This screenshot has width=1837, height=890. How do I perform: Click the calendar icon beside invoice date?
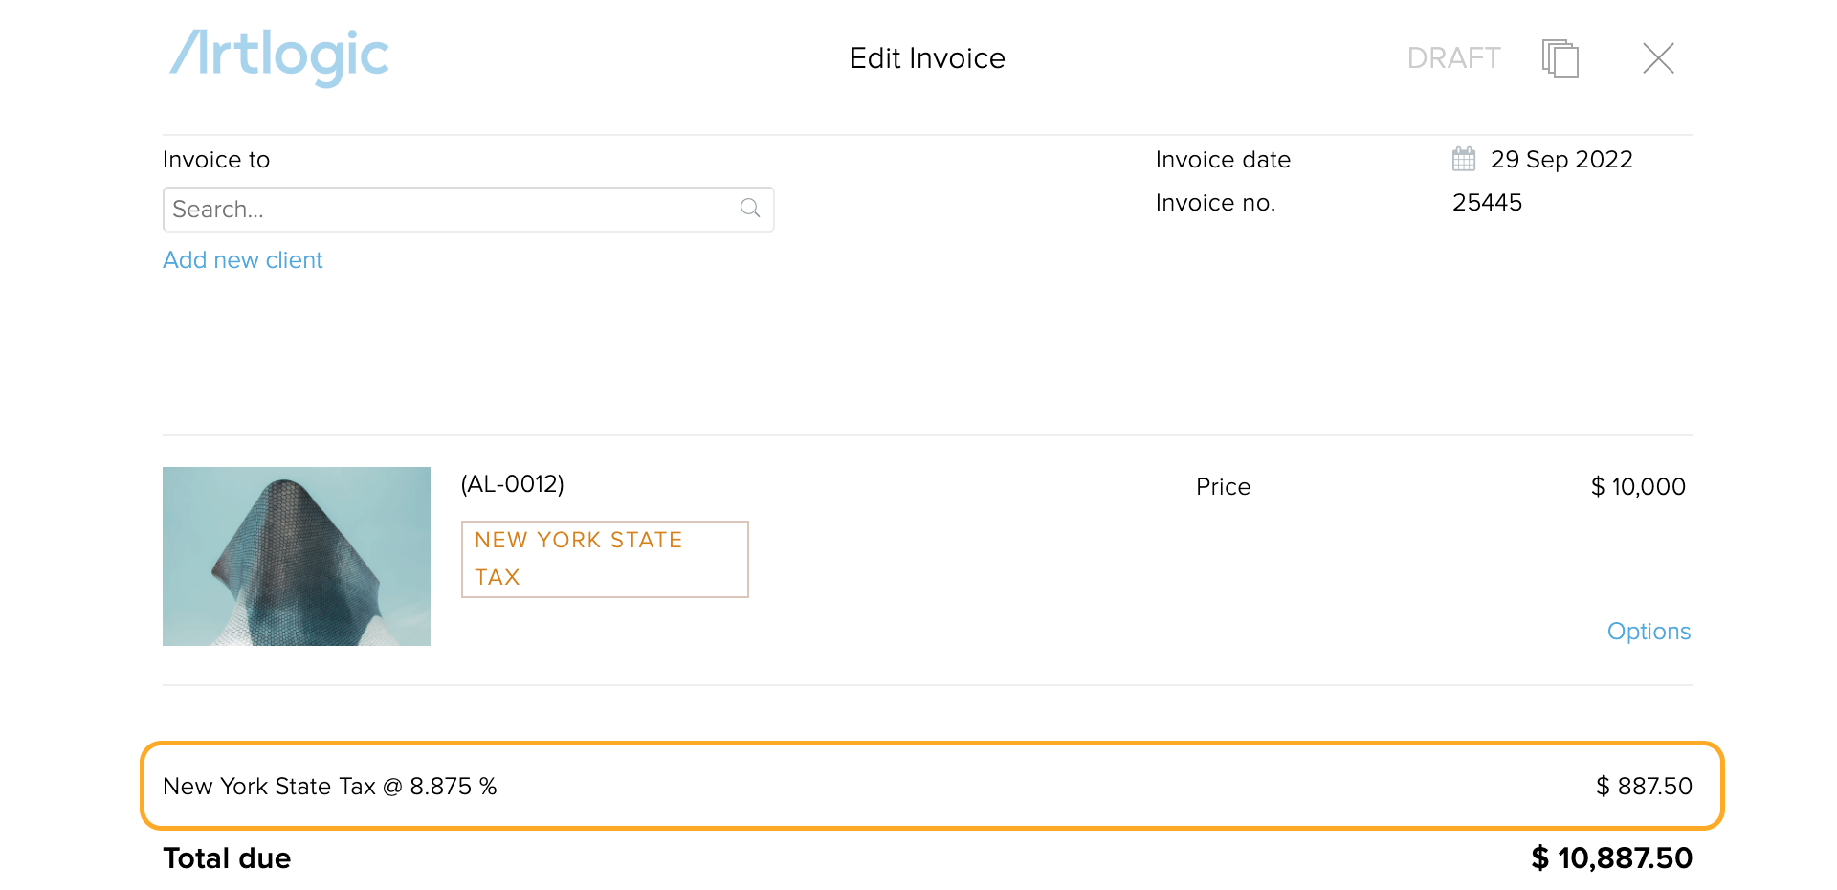click(1464, 159)
